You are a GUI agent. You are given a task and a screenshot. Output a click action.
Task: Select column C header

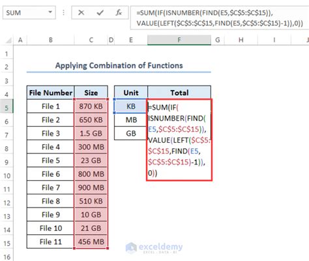point(91,40)
